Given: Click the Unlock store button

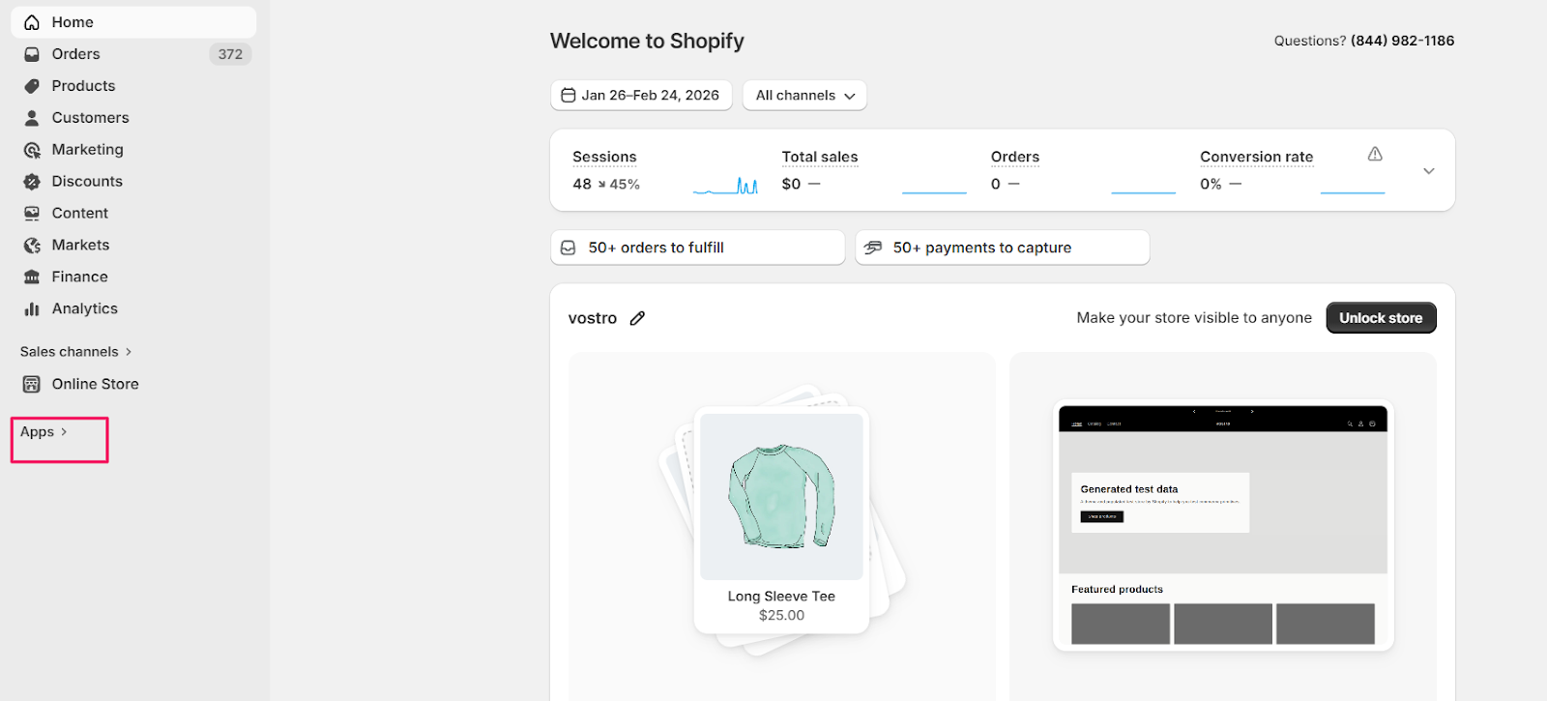Looking at the screenshot, I should click(1380, 318).
